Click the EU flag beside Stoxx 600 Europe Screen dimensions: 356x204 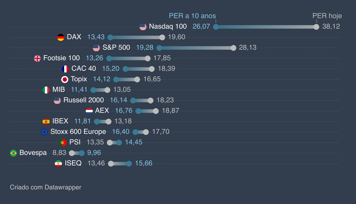pos(44,132)
